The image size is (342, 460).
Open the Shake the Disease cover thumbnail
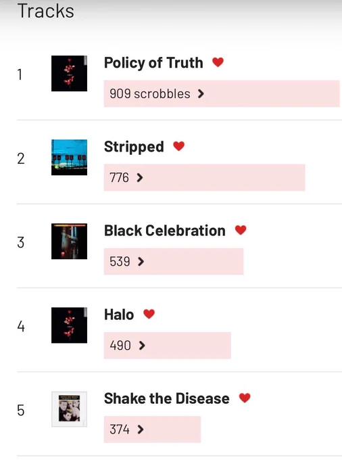(69, 409)
